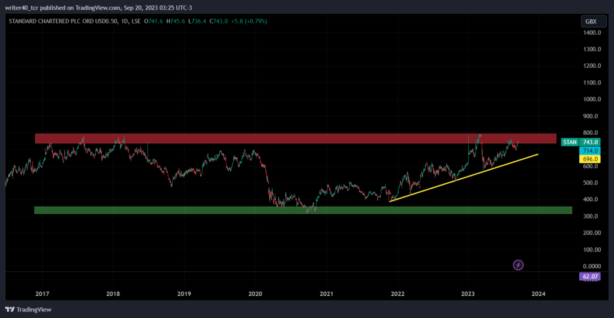This screenshot has width=614, height=318.
Task: Click the 900.0 price axis label
Action: [592, 116]
